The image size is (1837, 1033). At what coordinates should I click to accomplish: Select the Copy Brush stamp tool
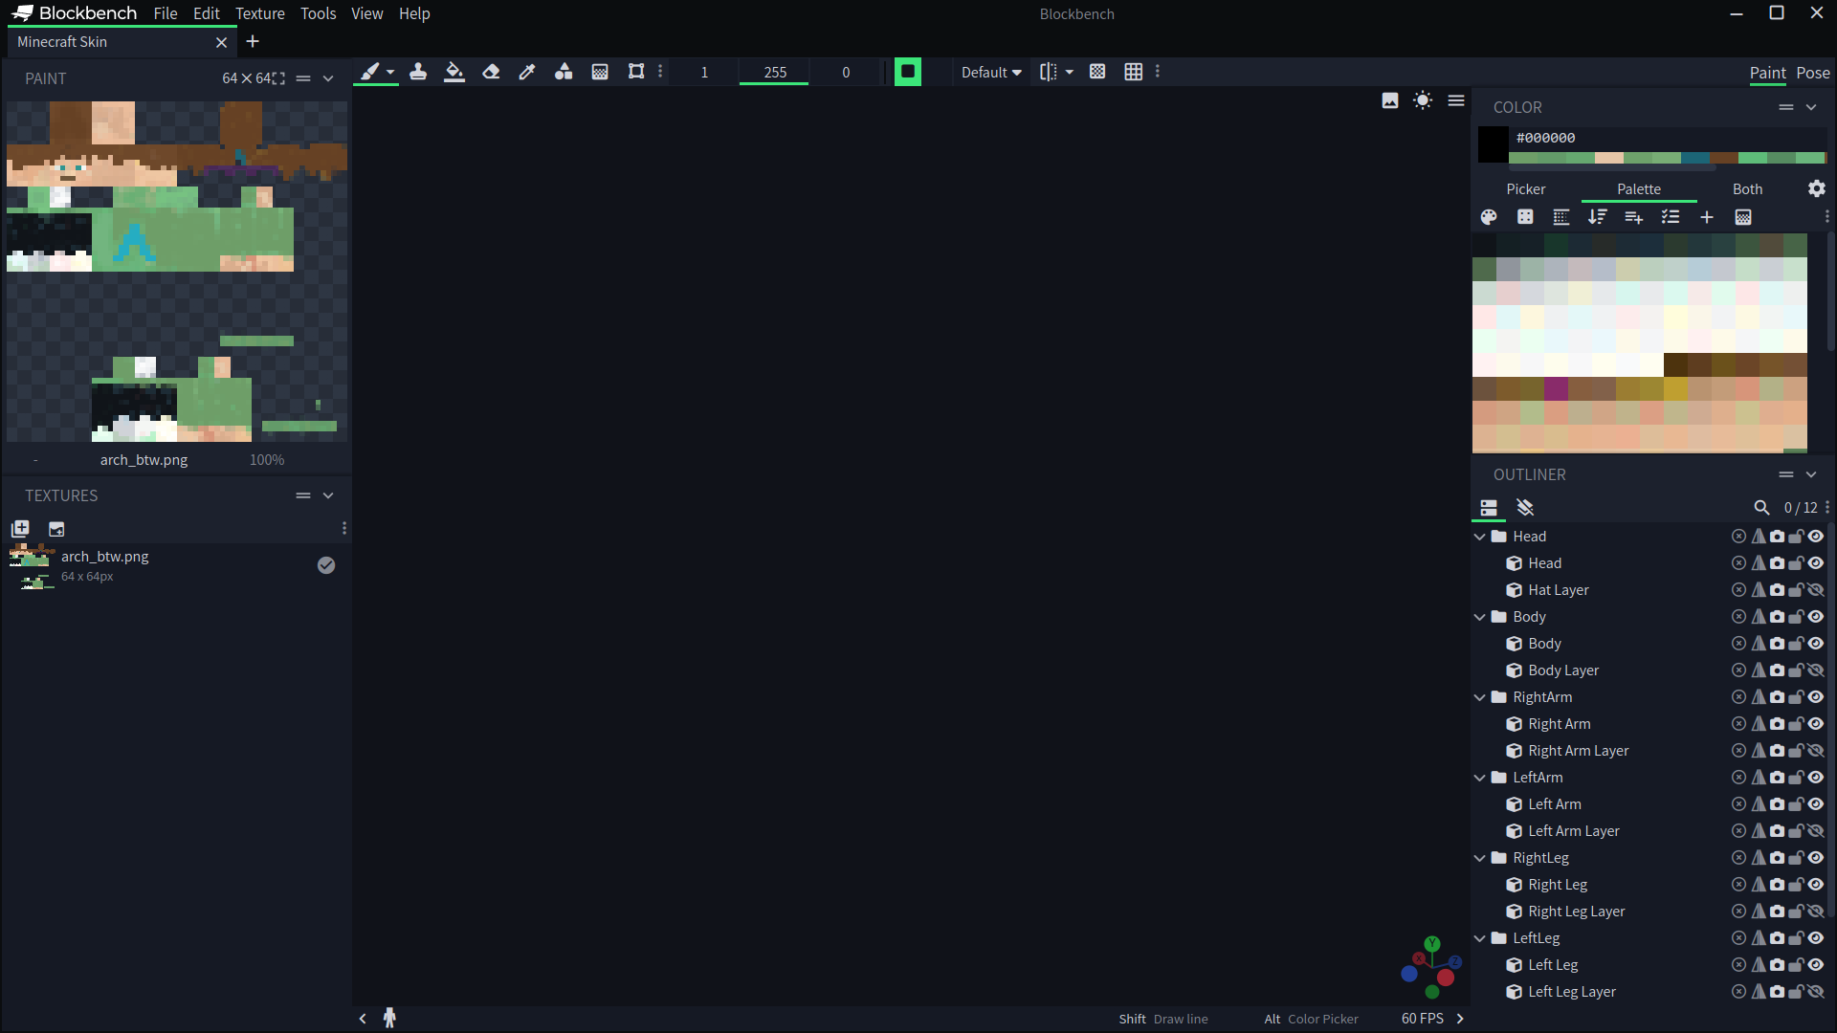coord(418,72)
